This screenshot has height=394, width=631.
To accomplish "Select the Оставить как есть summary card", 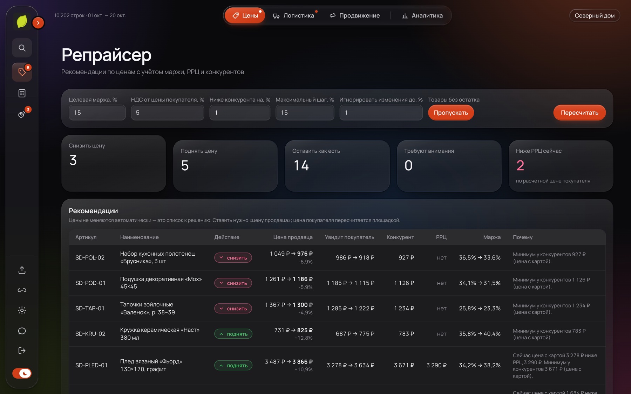I will pos(337,166).
